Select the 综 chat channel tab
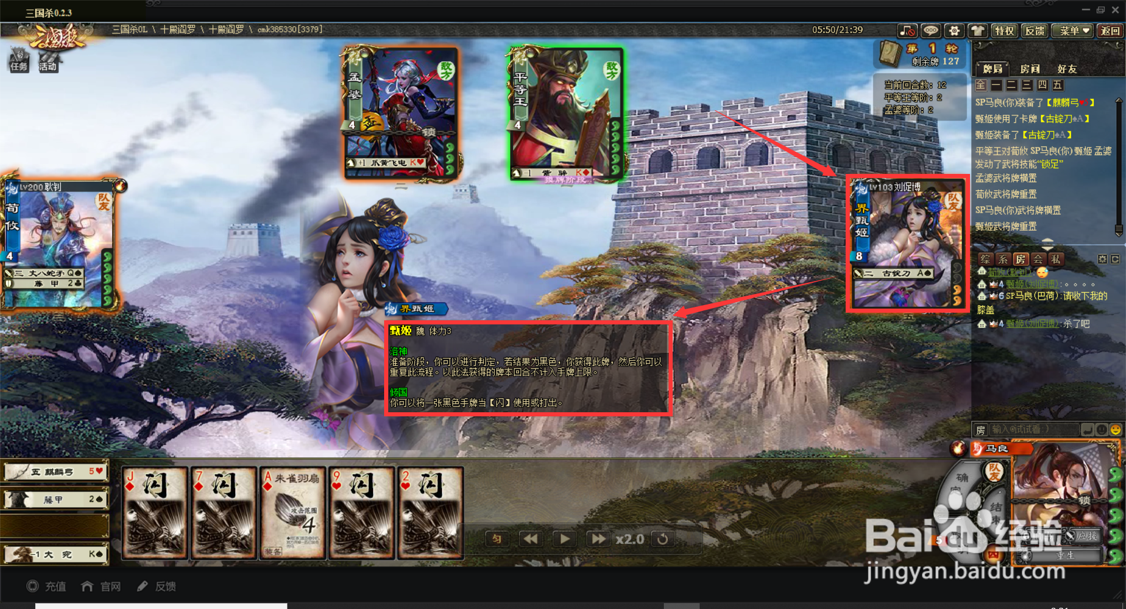The height and width of the screenshot is (609, 1126). (x=985, y=259)
